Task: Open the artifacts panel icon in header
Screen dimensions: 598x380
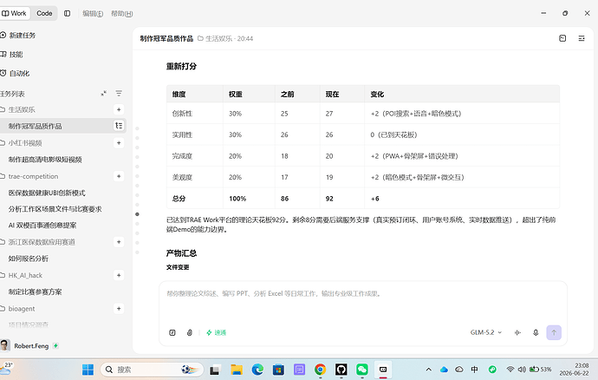Action: (562, 38)
